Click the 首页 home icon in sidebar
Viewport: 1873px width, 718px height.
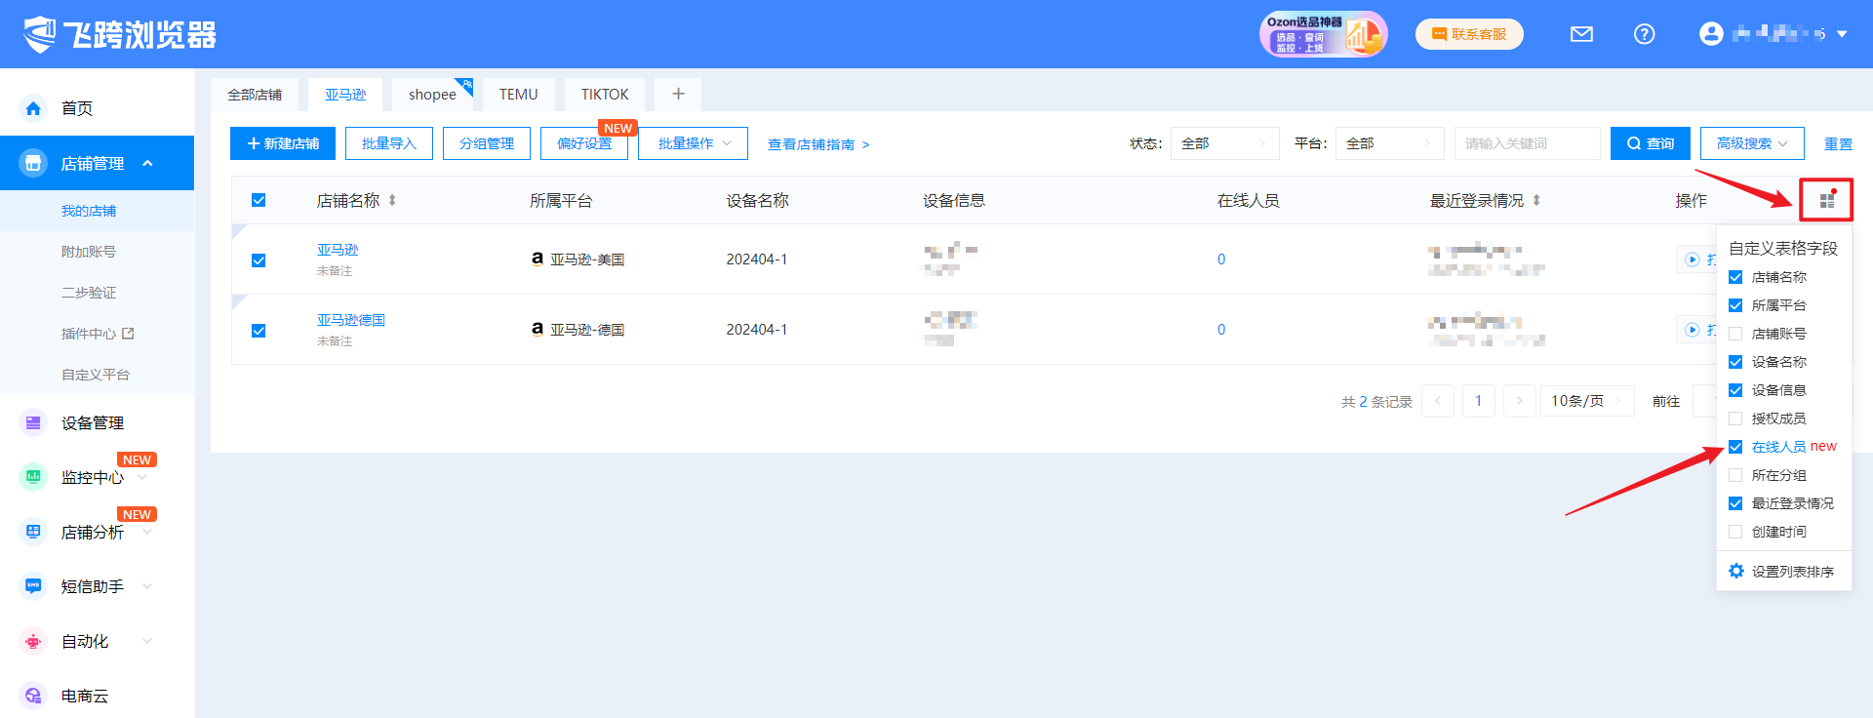tap(34, 108)
